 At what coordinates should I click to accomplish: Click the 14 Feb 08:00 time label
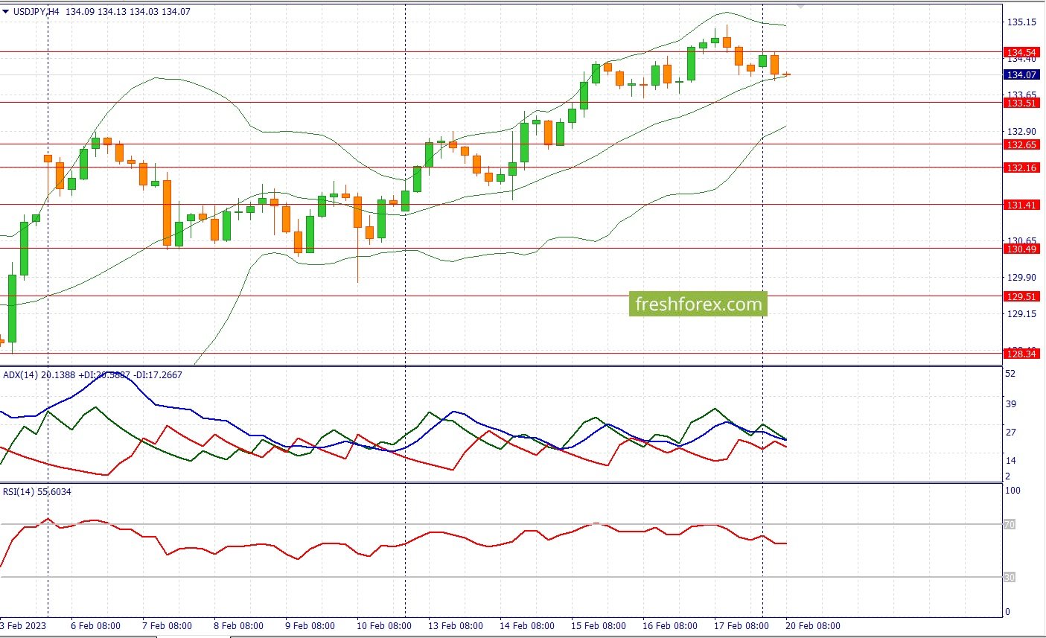(526, 626)
